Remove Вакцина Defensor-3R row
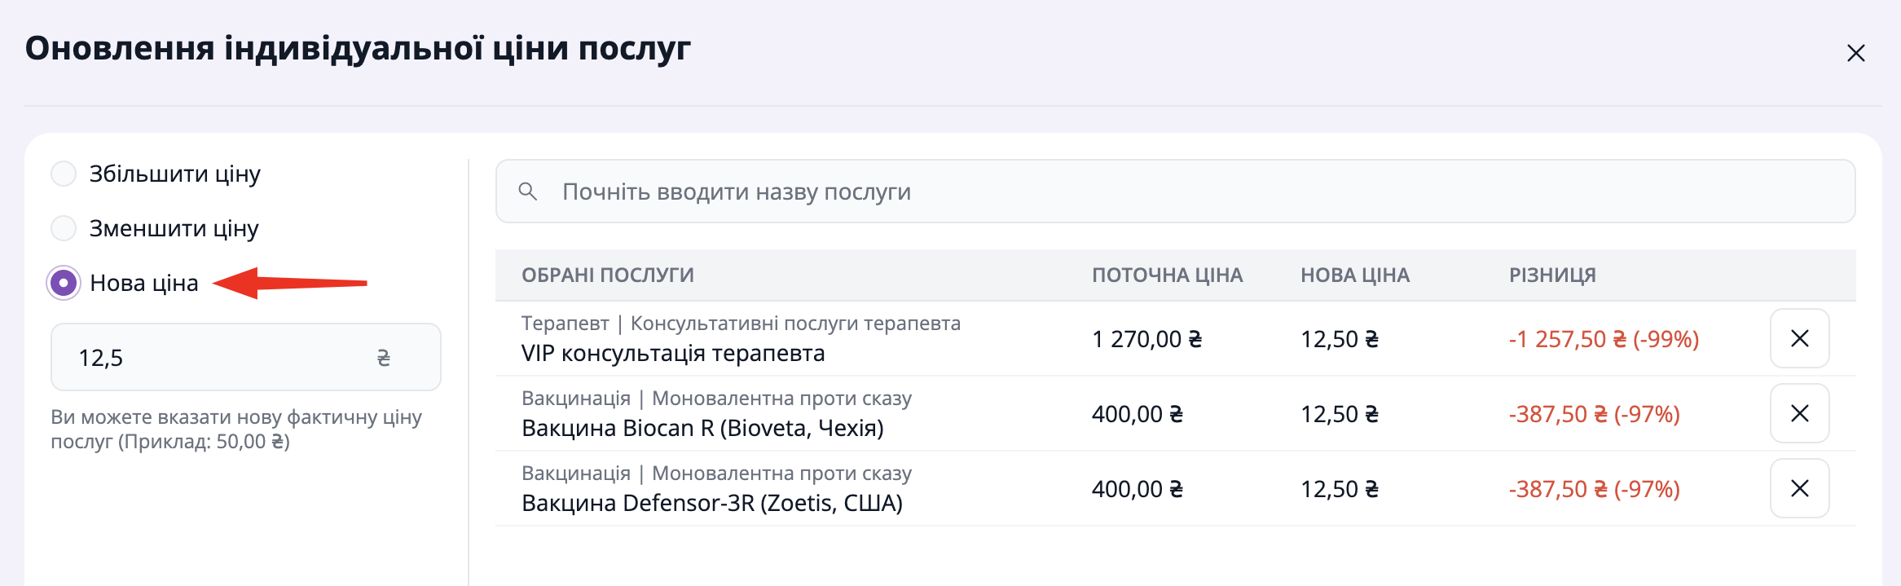Viewport: 1901px width, 586px height. coord(1799,488)
